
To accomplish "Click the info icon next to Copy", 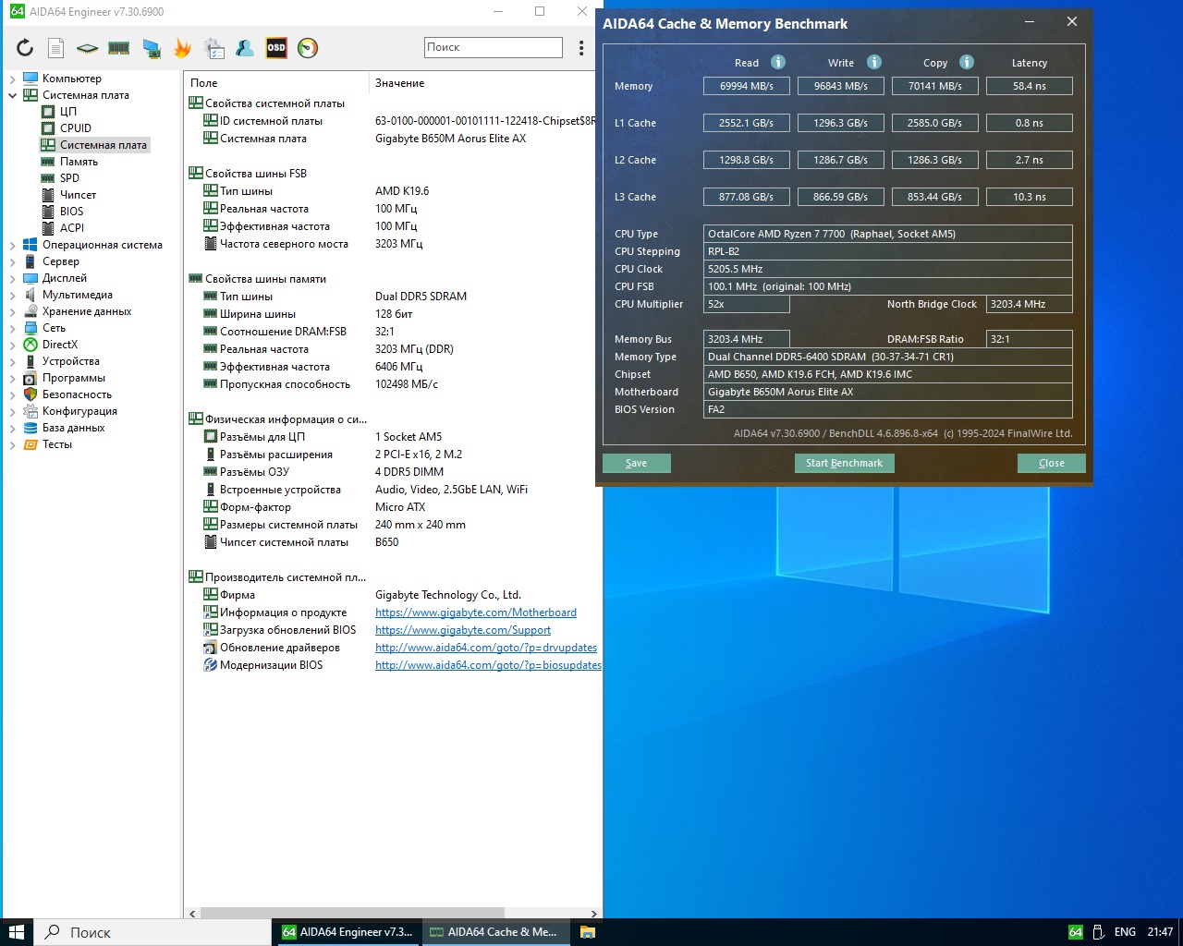I will (x=967, y=62).
